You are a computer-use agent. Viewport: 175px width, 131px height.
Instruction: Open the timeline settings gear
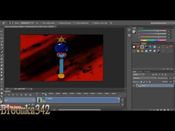pos(21,95)
